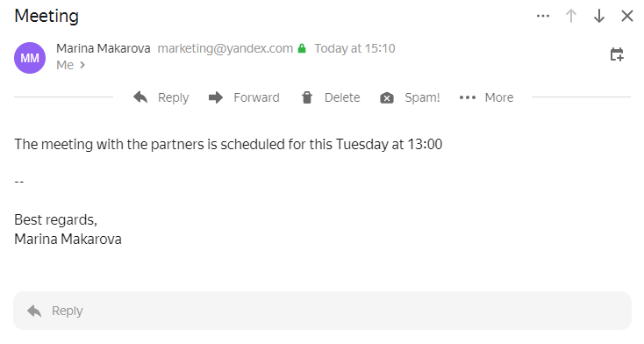The image size is (644, 344).
Task: Click the Reply text button
Action: [174, 97]
